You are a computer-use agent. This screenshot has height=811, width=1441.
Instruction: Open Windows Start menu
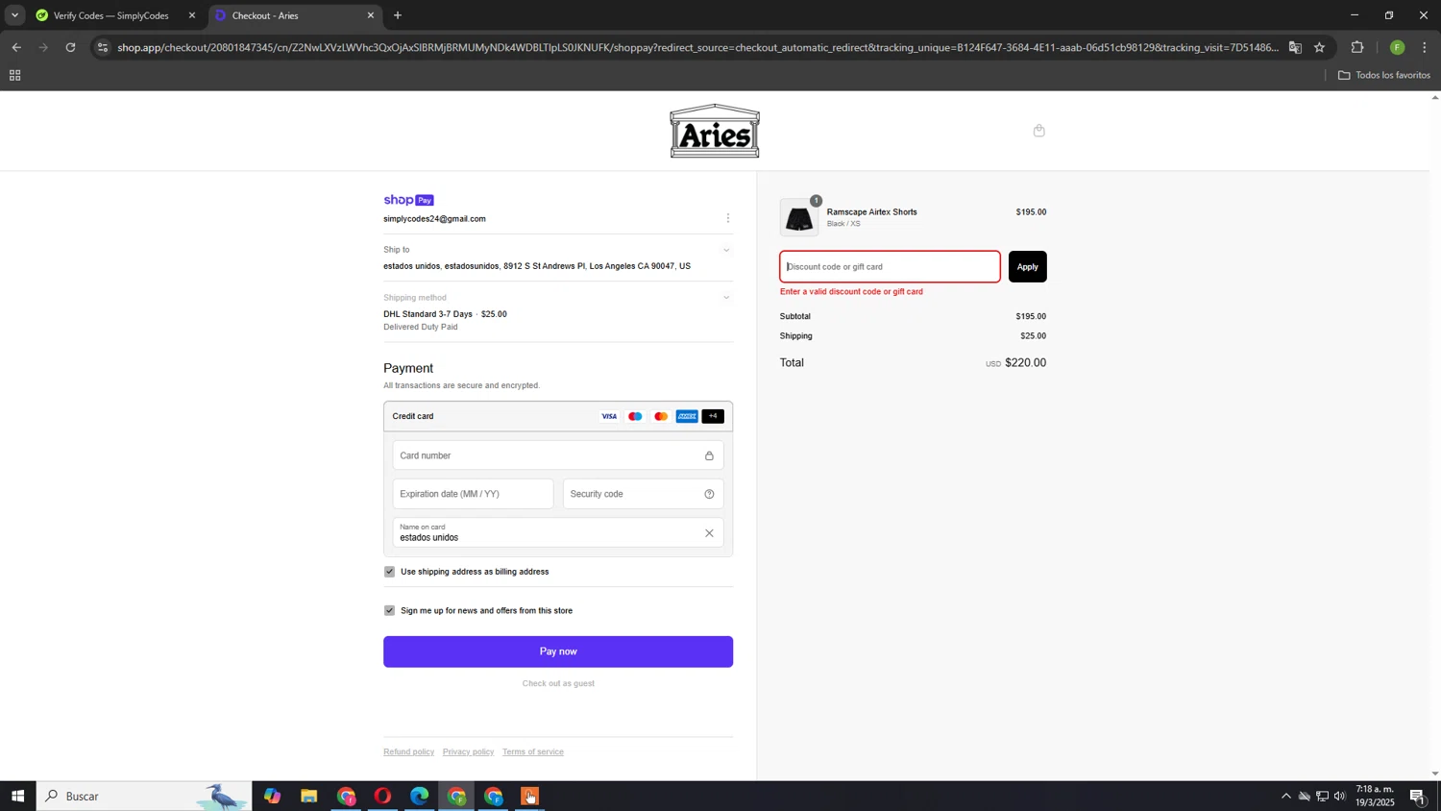pyautogui.click(x=17, y=796)
